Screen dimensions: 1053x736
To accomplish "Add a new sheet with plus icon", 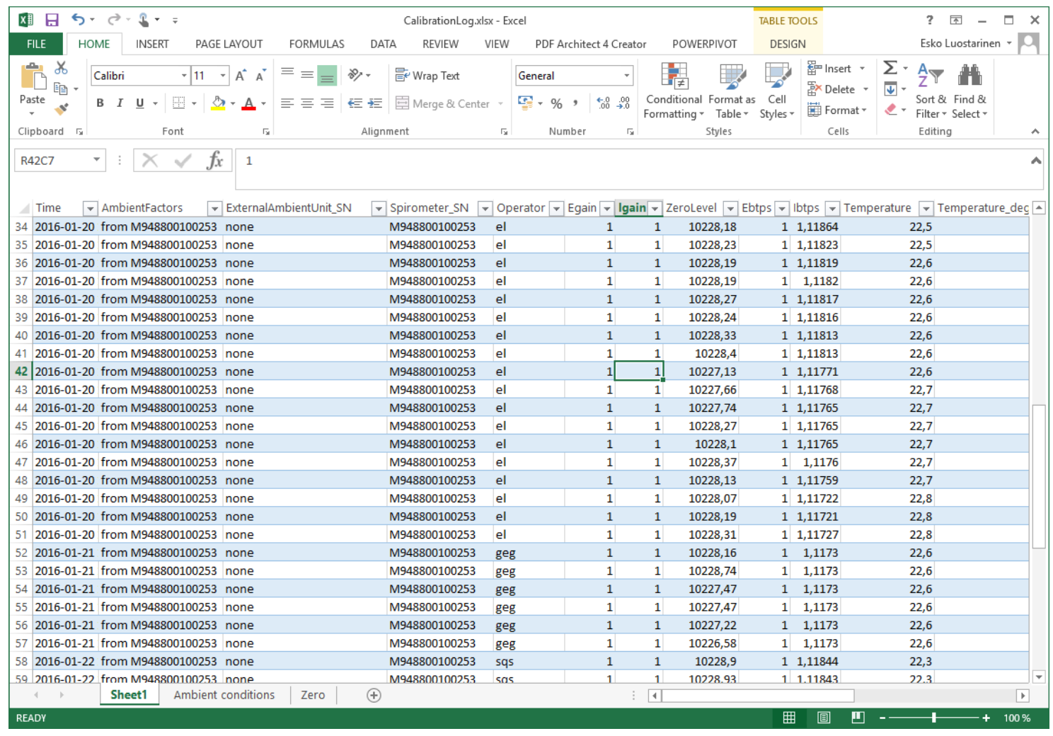I will [x=374, y=695].
